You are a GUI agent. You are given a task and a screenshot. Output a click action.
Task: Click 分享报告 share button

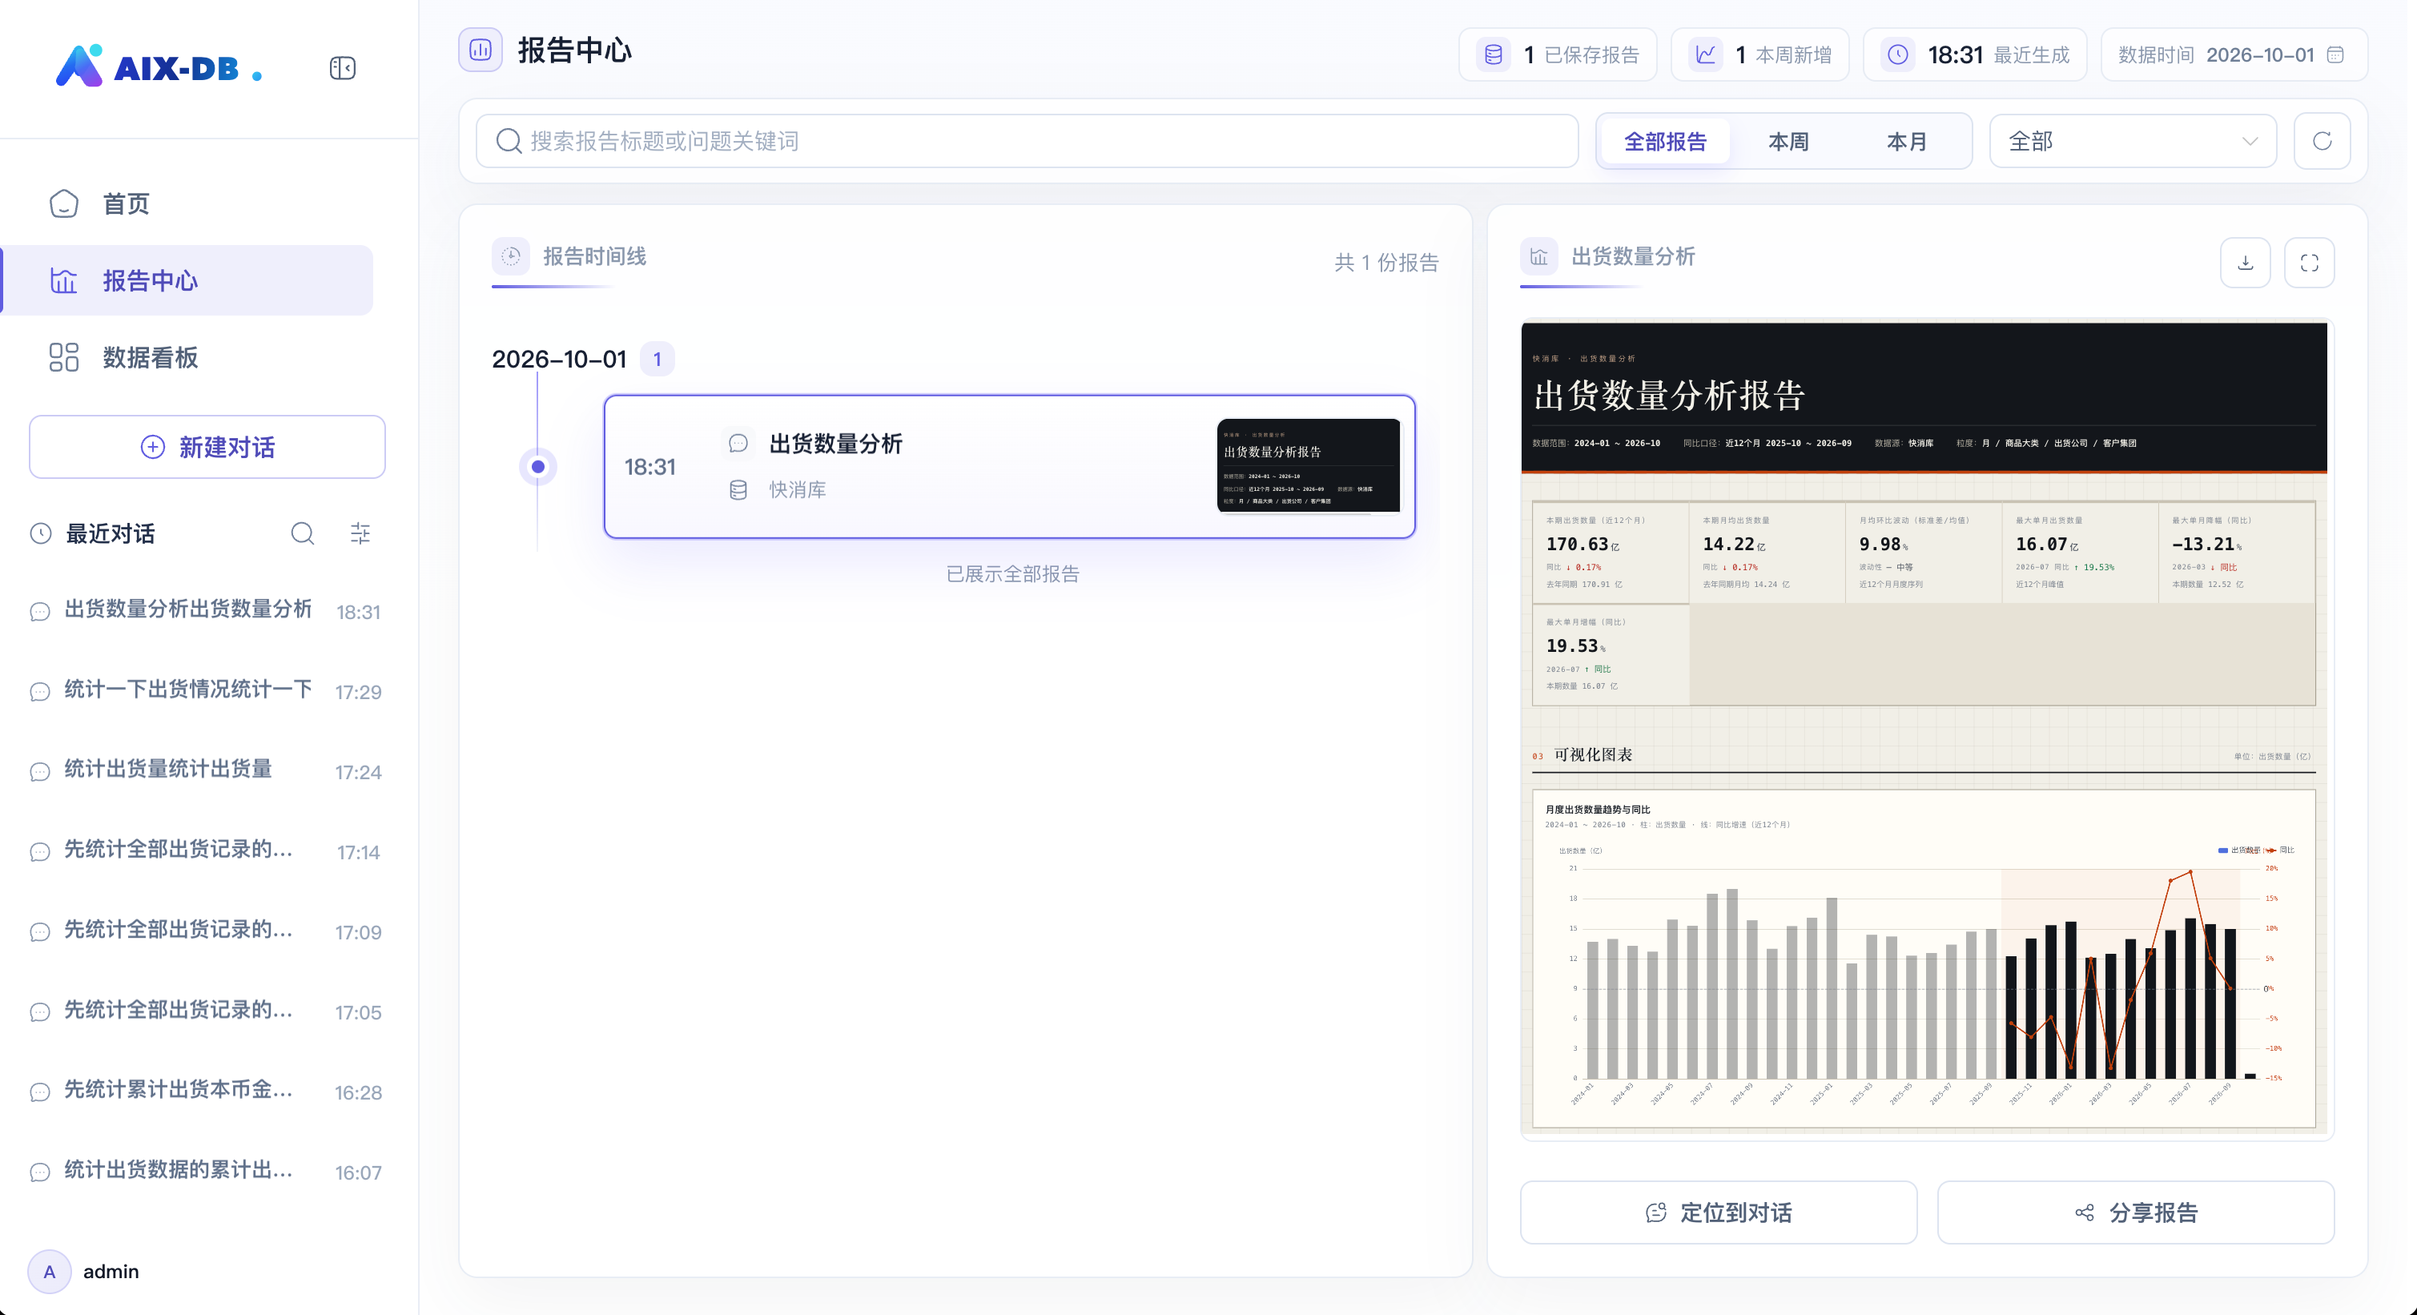click(x=2136, y=1212)
